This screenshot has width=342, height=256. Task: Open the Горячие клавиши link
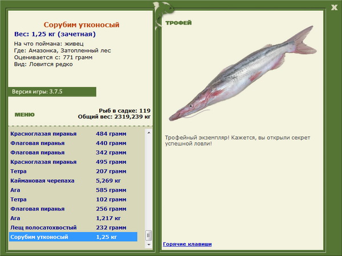[x=187, y=244]
